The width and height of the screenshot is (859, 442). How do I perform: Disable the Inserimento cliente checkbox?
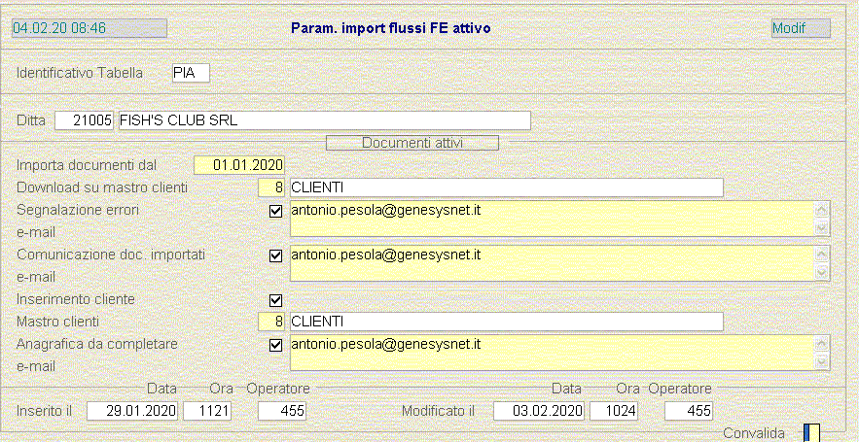(x=275, y=300)
